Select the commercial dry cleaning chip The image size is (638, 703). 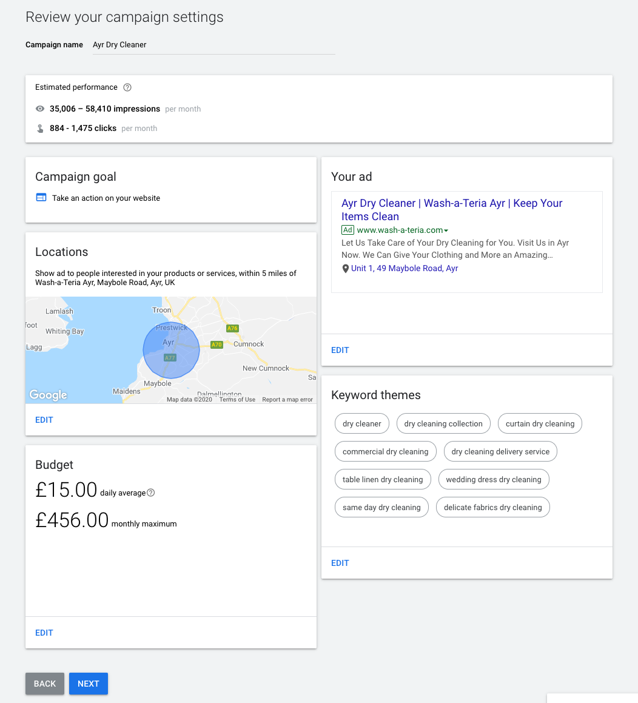(386, 451)
